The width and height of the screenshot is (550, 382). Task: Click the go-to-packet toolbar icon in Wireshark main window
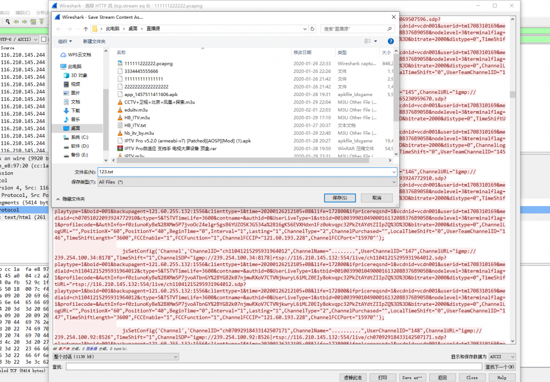tap(33, 21)
